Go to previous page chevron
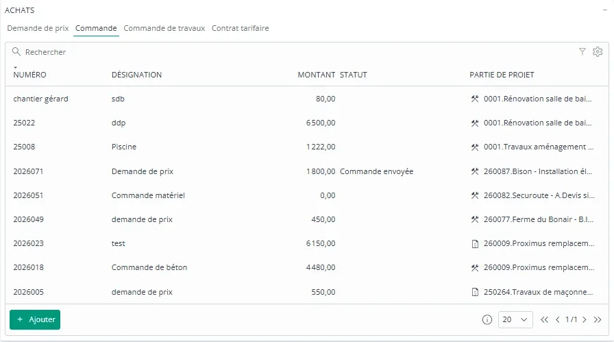 click(558, 319)
